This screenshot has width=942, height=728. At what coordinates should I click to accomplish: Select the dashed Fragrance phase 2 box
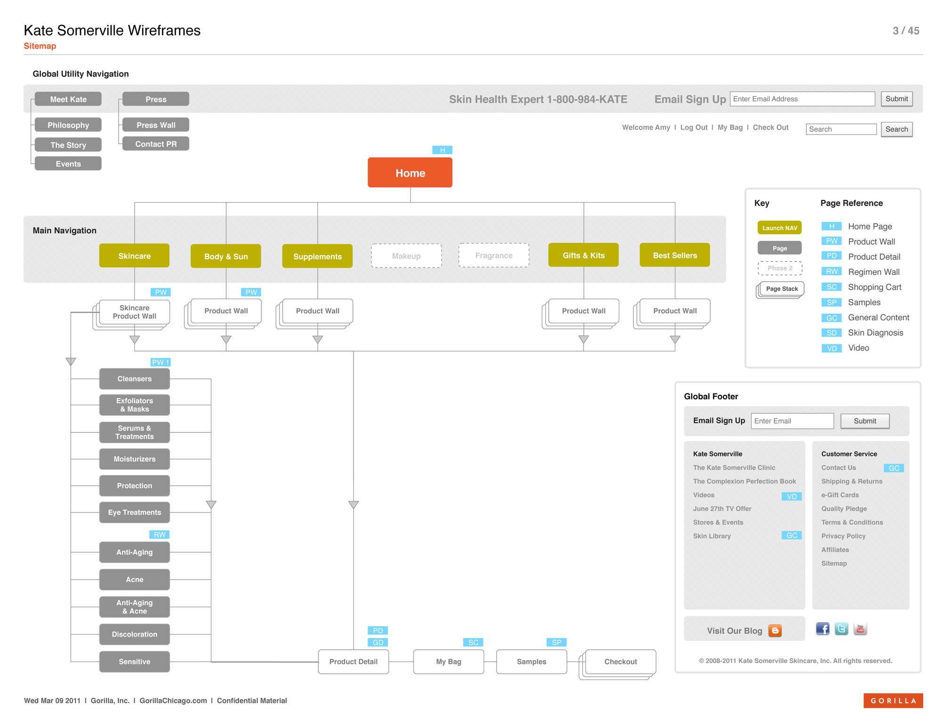coord(494,255)
